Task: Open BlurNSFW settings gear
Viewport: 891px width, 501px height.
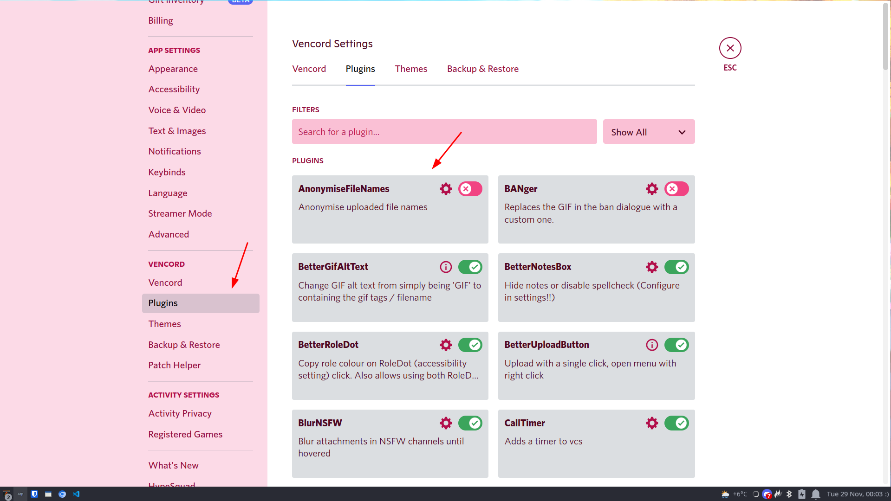Action: tap(446, 423)
